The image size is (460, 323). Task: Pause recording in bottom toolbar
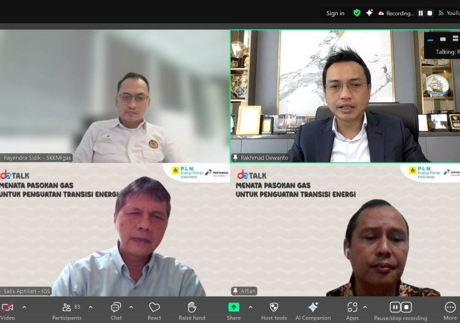coord(395,307)
